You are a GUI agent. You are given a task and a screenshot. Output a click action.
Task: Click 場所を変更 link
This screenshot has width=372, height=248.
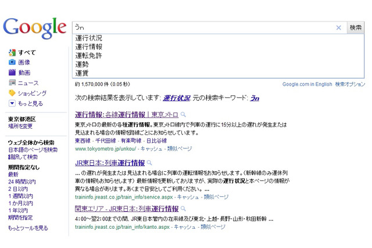(20, 126)
